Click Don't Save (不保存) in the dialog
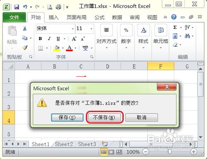 click(x=104, y=117)
